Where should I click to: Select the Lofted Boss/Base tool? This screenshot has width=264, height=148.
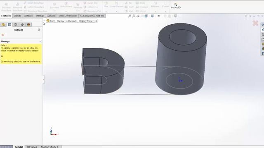[34, 7]
